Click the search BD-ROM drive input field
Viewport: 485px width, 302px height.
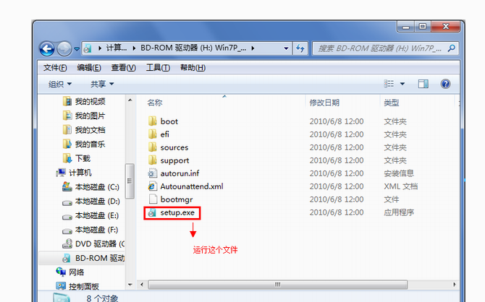(380, 48)
